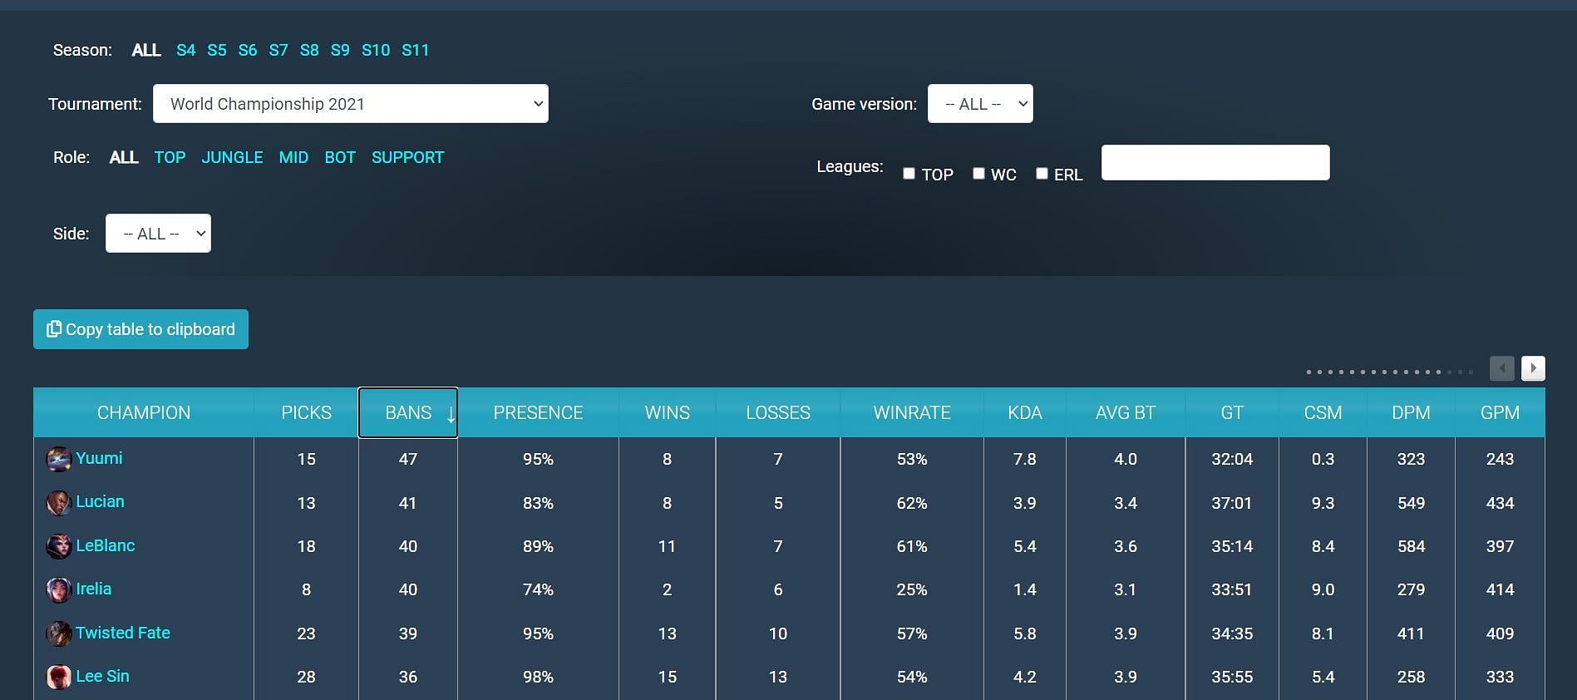The image size is (1577, 700).
Task: Click the LeBlanc champion portrait icon
Action: [58, 546]
